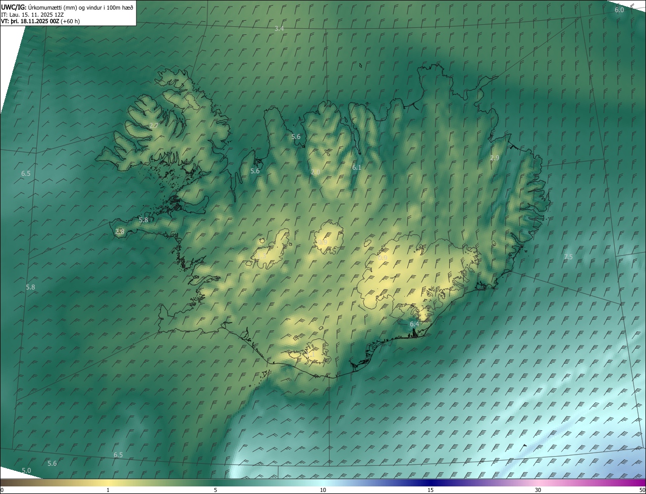Select the 6.4 value label on the map
646x494 pixels.
tap(414, 324)
